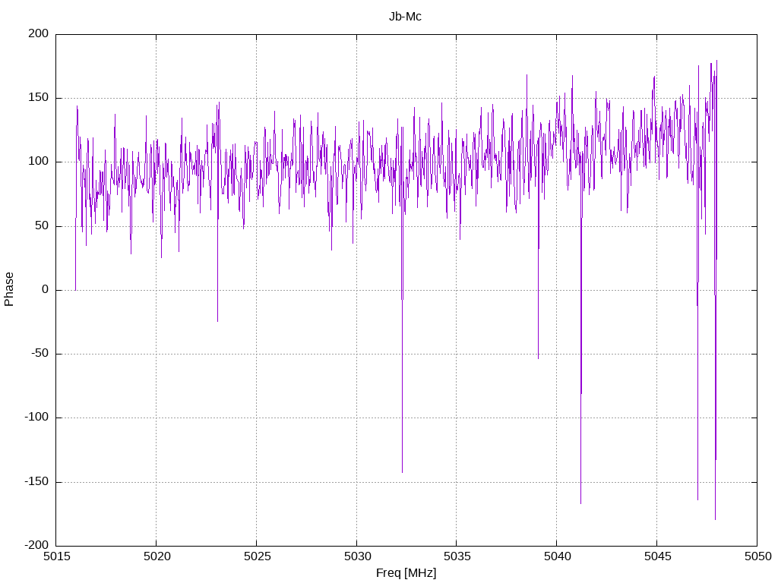778x583 pixels.
Task: Click x-axis tick label 5025
Action: coord(257,556)
